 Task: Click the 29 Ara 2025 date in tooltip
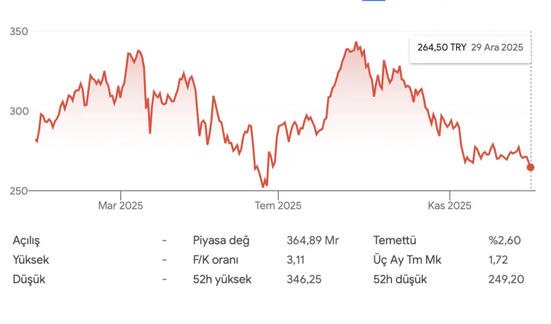point(497,48)
